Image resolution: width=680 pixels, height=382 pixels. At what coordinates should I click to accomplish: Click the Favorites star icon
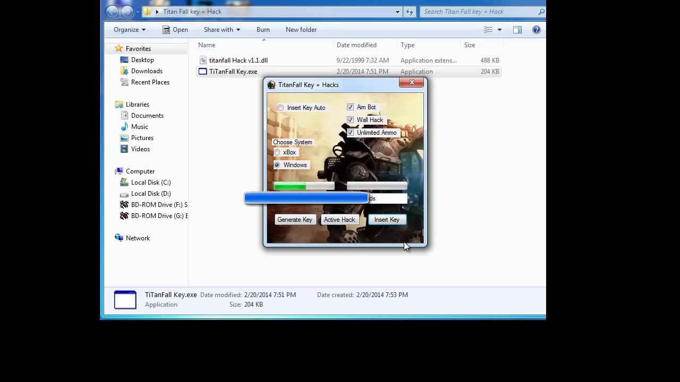point(119,49)
